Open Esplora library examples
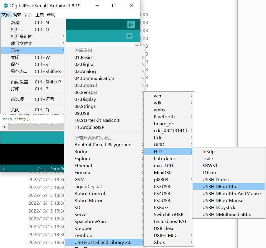 point(105,159)
